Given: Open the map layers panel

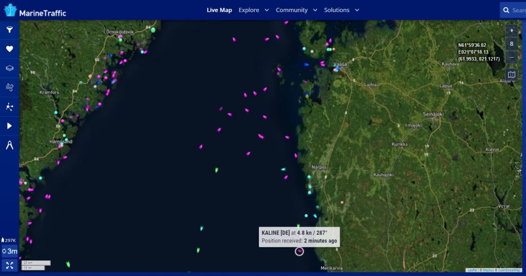Looking at the screenshot, I should pyautogui.click(x=9, y=68).
